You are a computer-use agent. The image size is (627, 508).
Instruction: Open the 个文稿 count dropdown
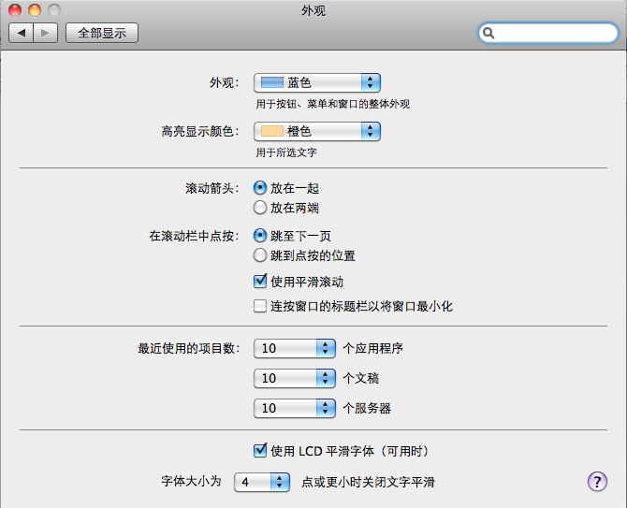click(x=295, y=378)
